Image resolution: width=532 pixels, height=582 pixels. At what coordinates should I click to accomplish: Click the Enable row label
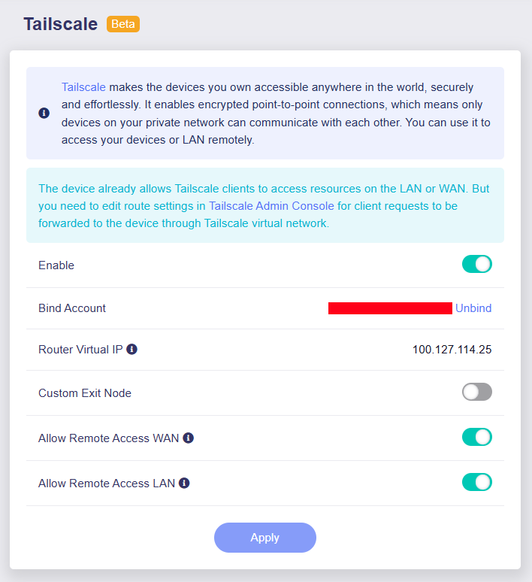click(56, 265)
